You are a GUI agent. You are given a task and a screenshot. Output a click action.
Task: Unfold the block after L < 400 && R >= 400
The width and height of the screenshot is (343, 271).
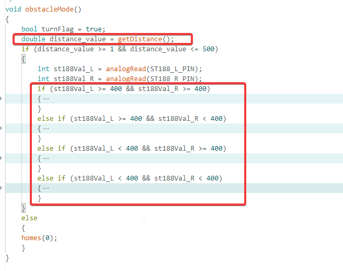[1, 158]
